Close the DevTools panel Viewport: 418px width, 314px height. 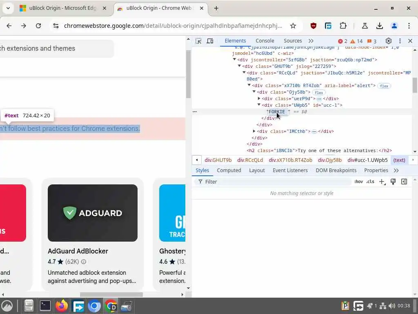click(410, 41)
